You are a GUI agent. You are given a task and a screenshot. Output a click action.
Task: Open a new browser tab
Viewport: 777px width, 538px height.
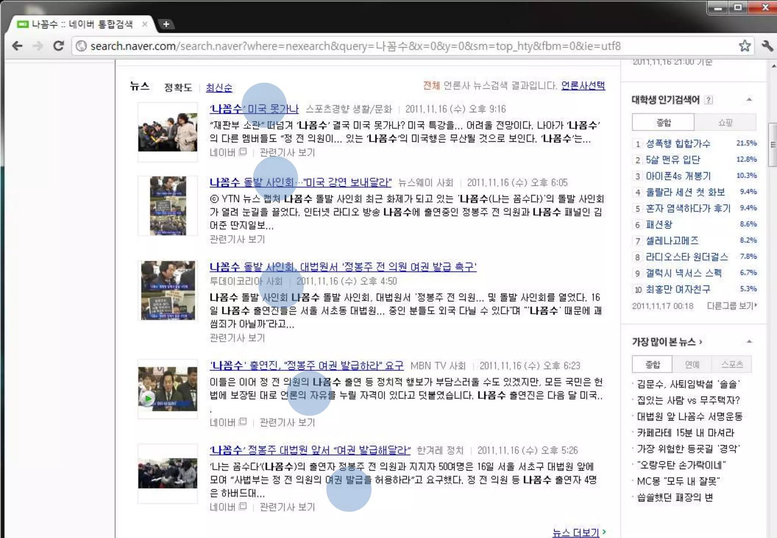coord(166,24)
